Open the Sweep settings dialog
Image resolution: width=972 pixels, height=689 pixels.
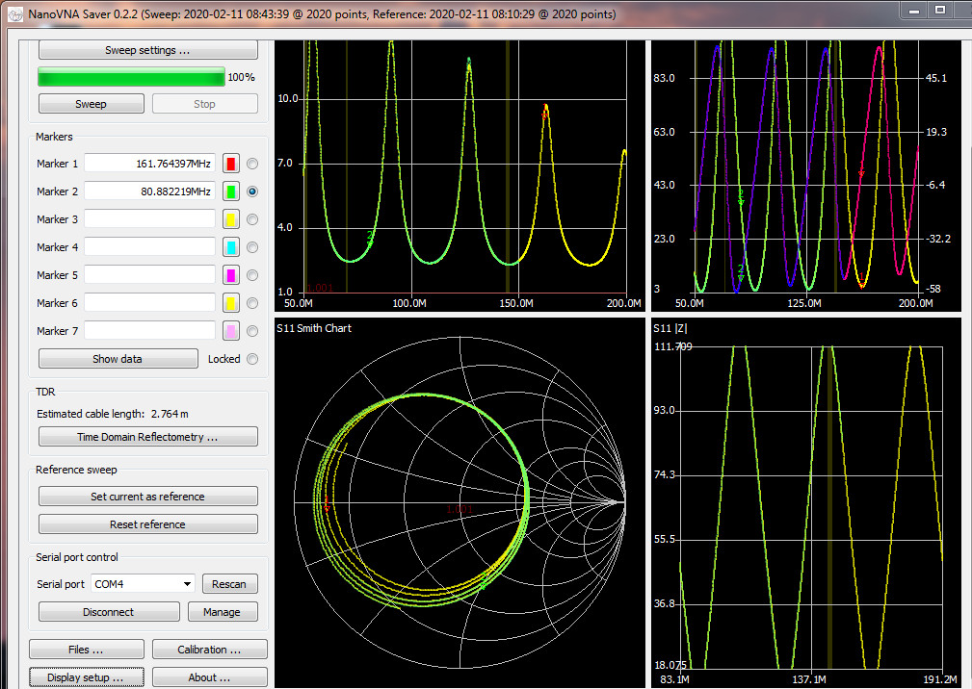147,50
